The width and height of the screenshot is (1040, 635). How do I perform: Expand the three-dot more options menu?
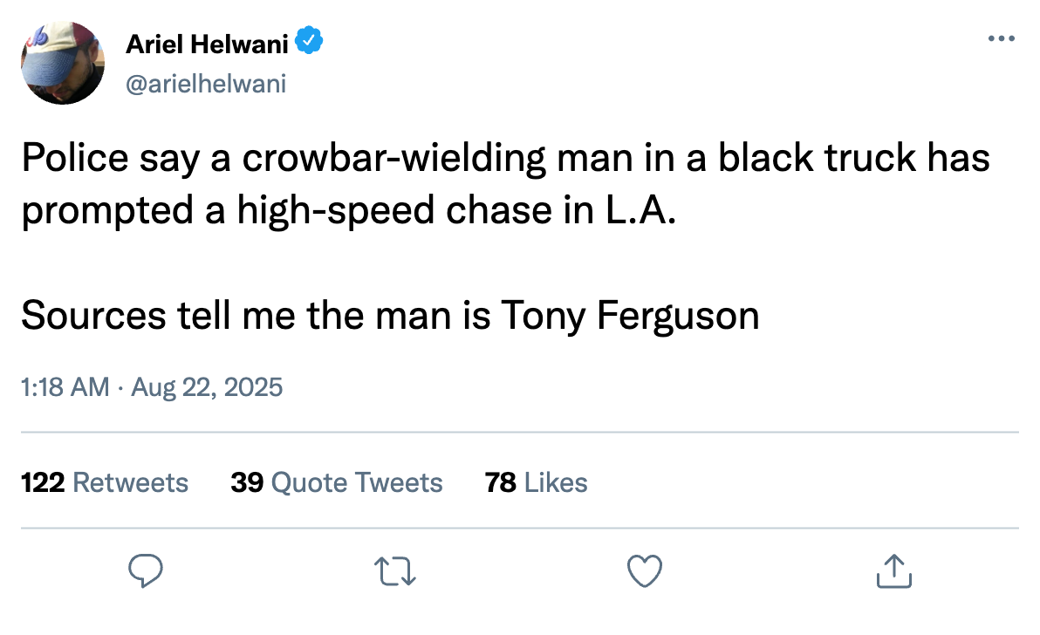point(1002,38)
